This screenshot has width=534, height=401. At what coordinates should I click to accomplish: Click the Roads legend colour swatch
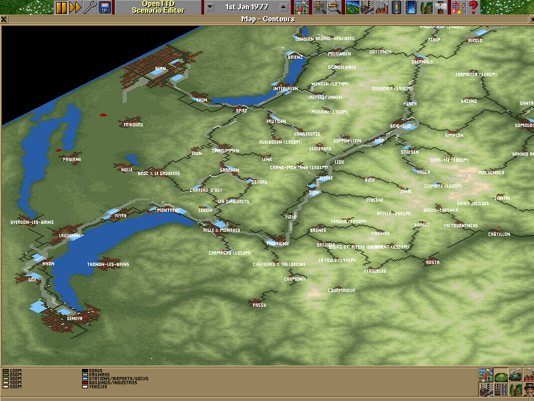(85, 371)
